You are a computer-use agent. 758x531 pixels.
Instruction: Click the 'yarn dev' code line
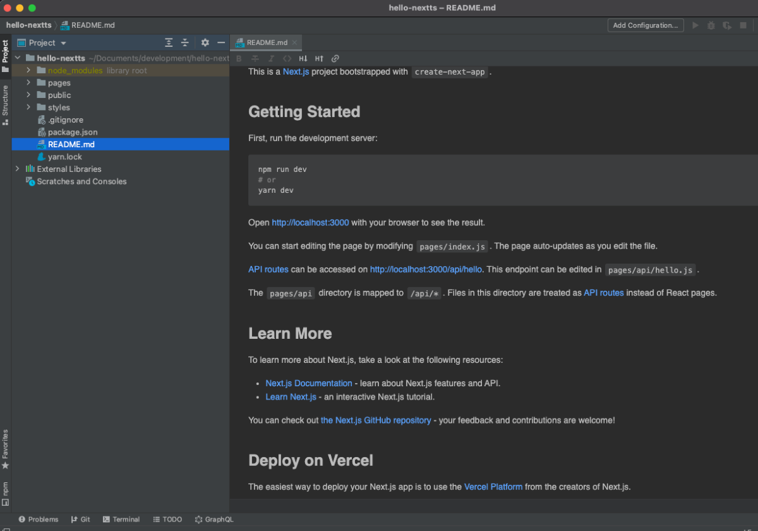click(276, 190)
